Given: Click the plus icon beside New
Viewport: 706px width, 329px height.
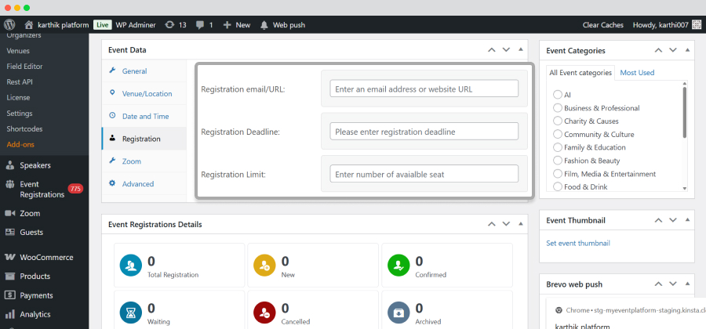Looking at the screenshot, I should (227, 25).
